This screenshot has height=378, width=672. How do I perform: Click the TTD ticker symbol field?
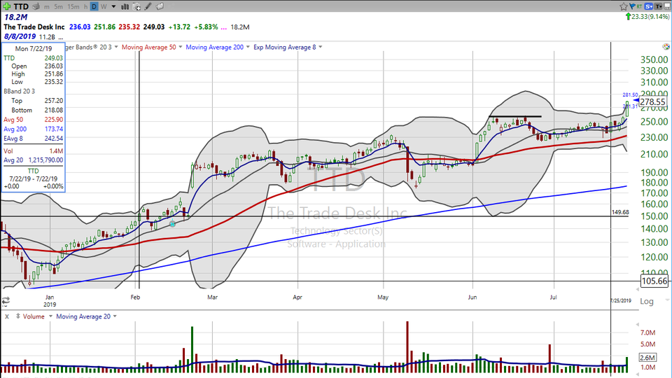(21, 6)
